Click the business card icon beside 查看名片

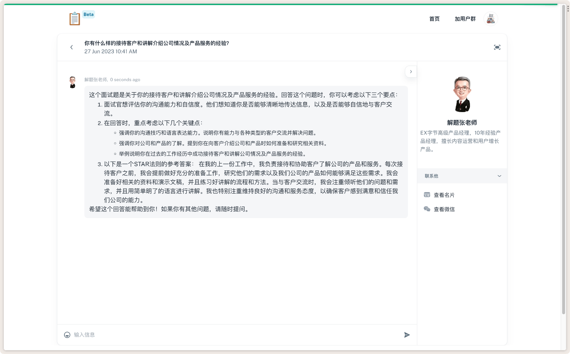(x=427, y=194)
